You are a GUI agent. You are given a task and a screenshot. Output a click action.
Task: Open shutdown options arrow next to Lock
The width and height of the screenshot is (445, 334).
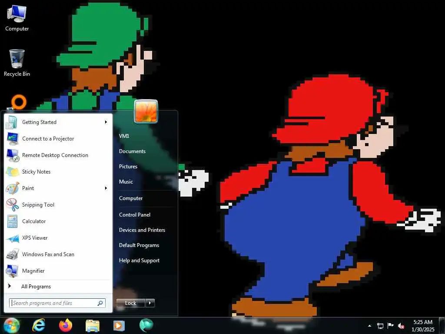pyautogui.click(x=150, y=303)
